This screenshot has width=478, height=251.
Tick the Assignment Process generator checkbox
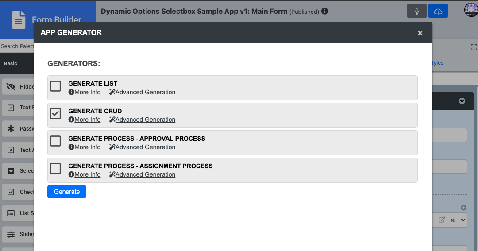55,168
